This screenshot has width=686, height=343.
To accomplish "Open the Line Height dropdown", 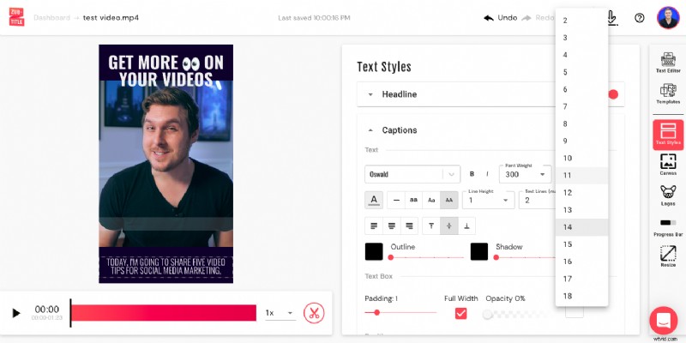I will pyautogui.click(x=488, y=200).
